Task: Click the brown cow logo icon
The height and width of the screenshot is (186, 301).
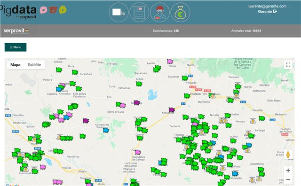Action: click(x=53, y=10)
